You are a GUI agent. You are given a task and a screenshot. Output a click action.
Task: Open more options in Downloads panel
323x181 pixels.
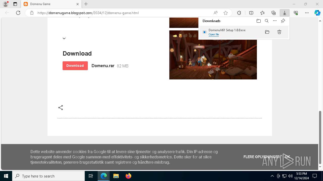[x=275, y=21]
